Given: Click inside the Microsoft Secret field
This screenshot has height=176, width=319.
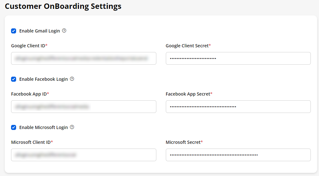Looking at the screenshot, I should (238, 155).
